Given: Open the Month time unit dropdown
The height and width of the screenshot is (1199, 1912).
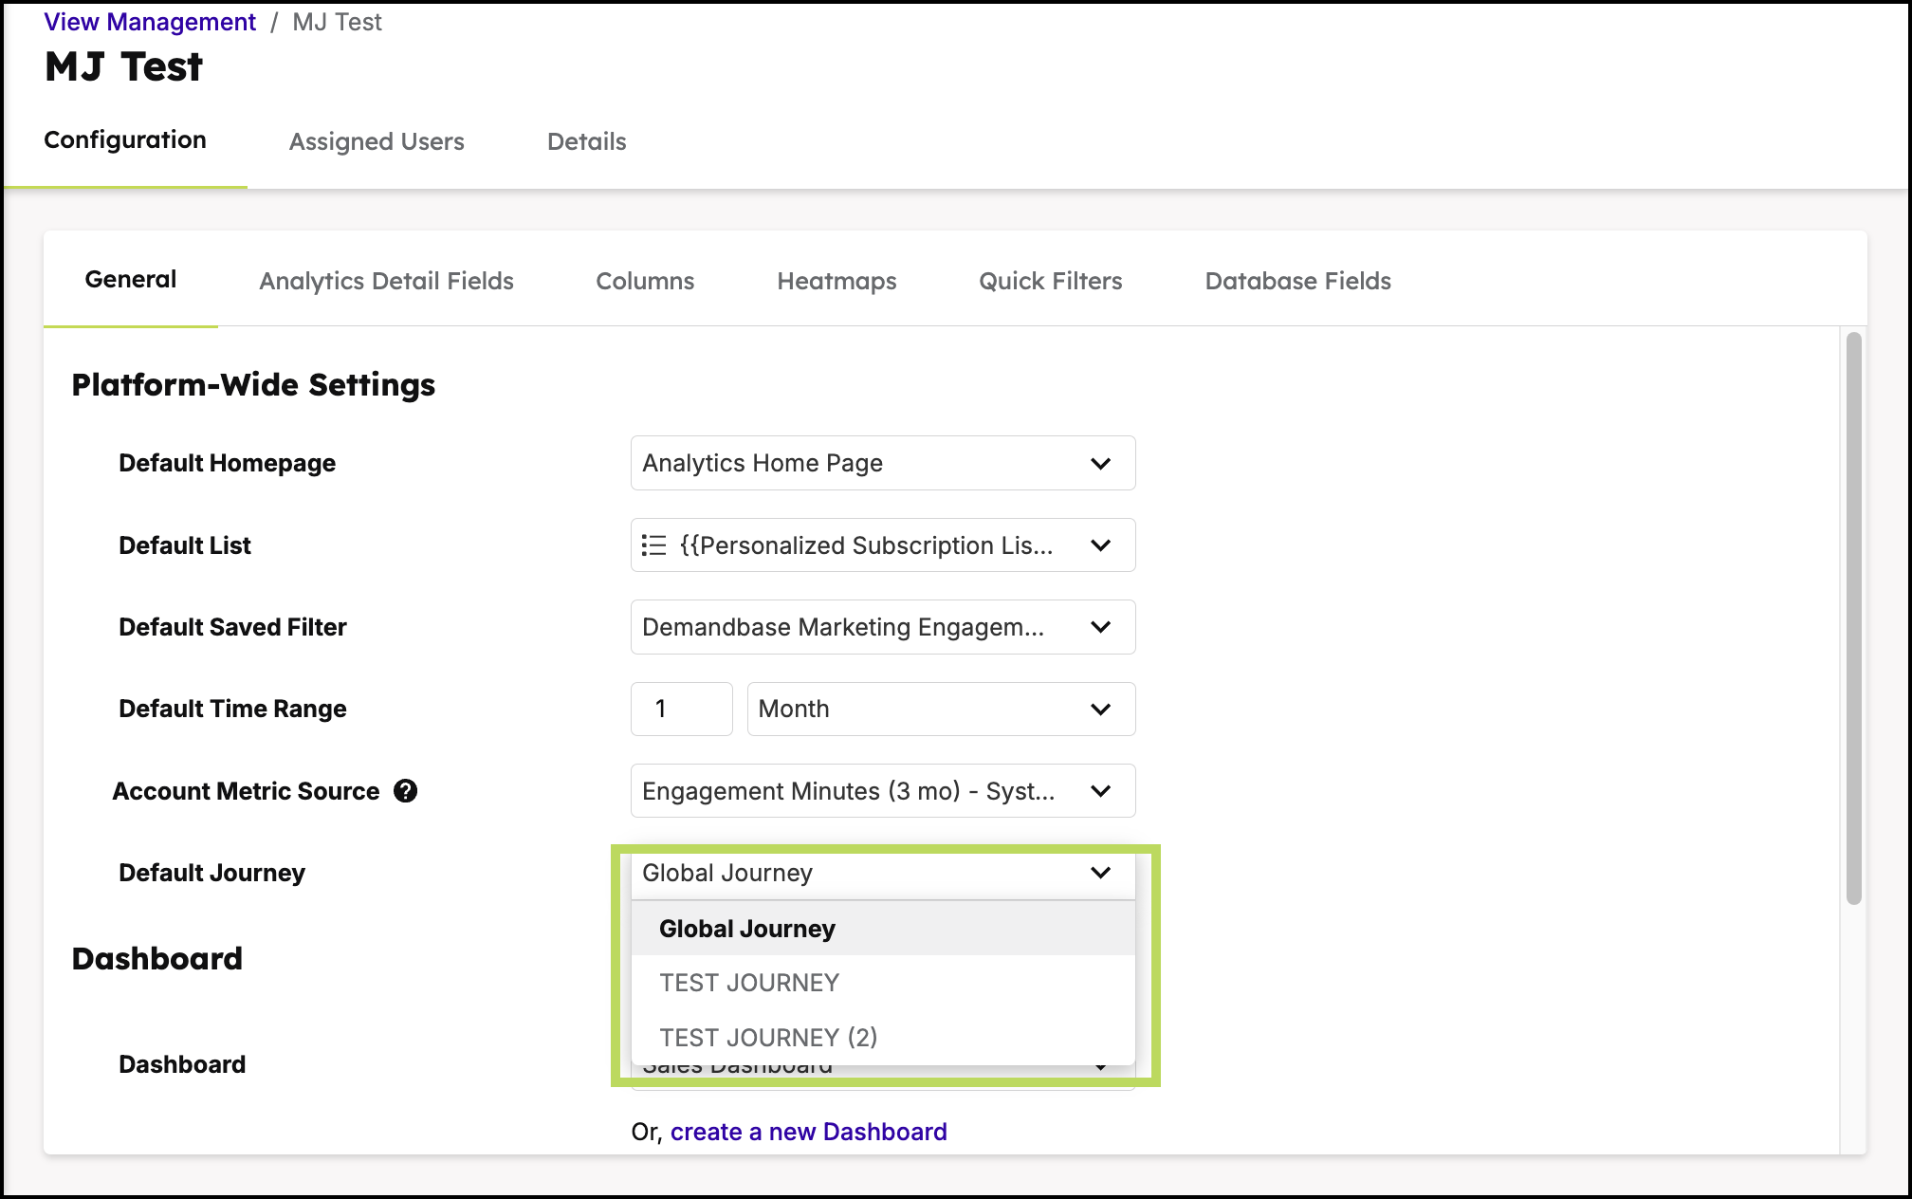Looking at the screenshot, I should pos(941,709).
